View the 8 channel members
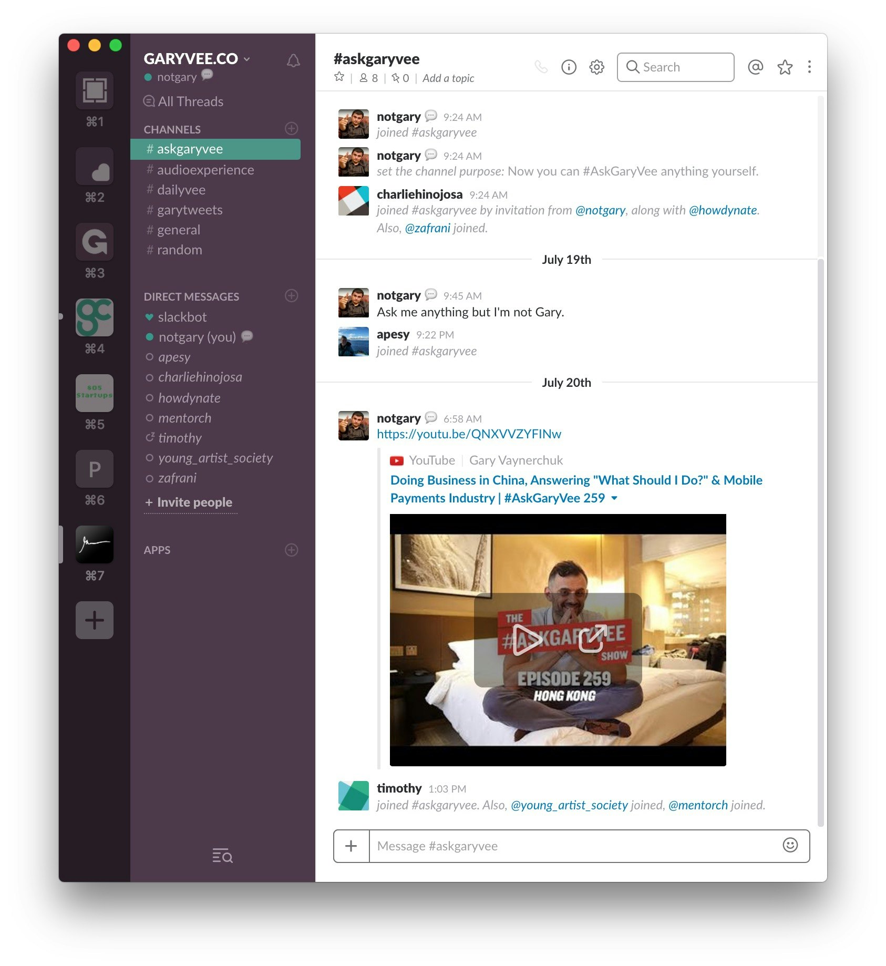886x966 pixels. 368,78
